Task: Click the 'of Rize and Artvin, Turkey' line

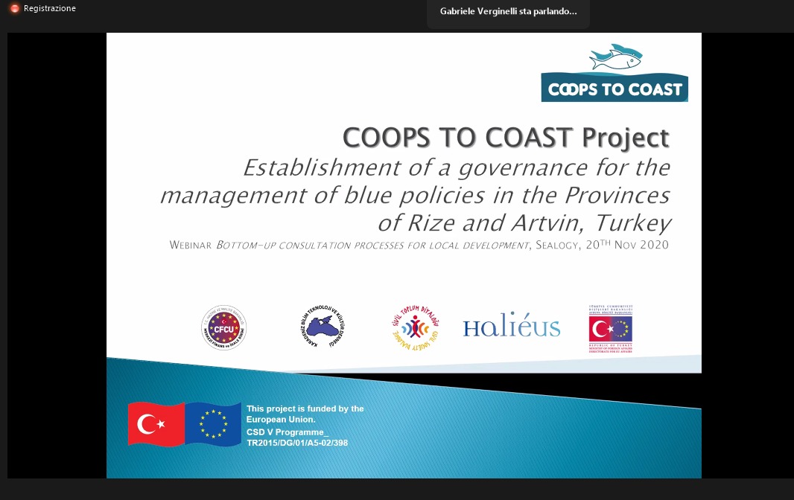Action: [x=524, y=222]
